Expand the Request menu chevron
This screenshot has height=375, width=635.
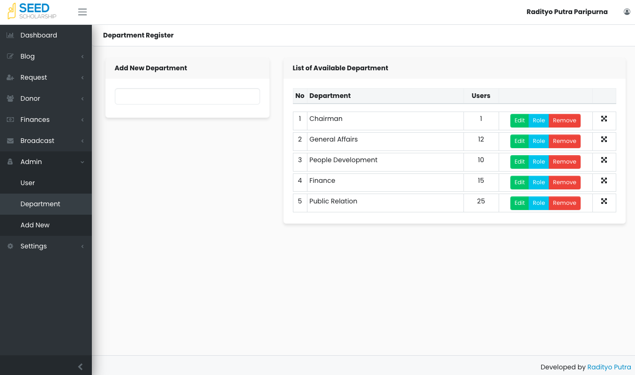(x=82, y=78)
